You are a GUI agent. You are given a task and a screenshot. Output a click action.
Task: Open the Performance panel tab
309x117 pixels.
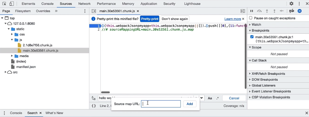click(106, 4)
